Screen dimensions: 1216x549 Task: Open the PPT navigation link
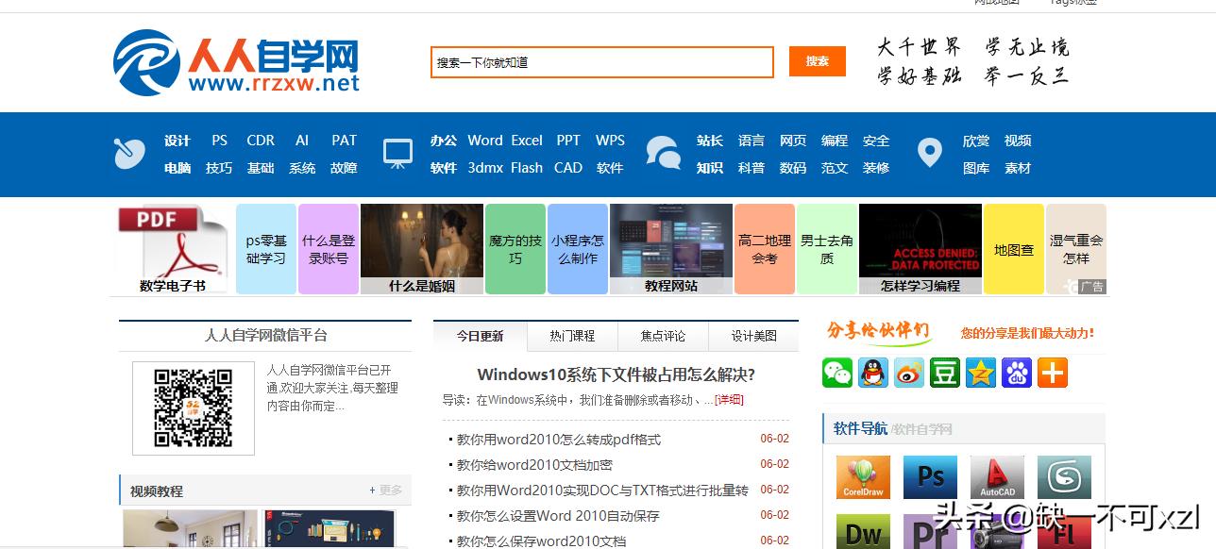coord(568,141)
